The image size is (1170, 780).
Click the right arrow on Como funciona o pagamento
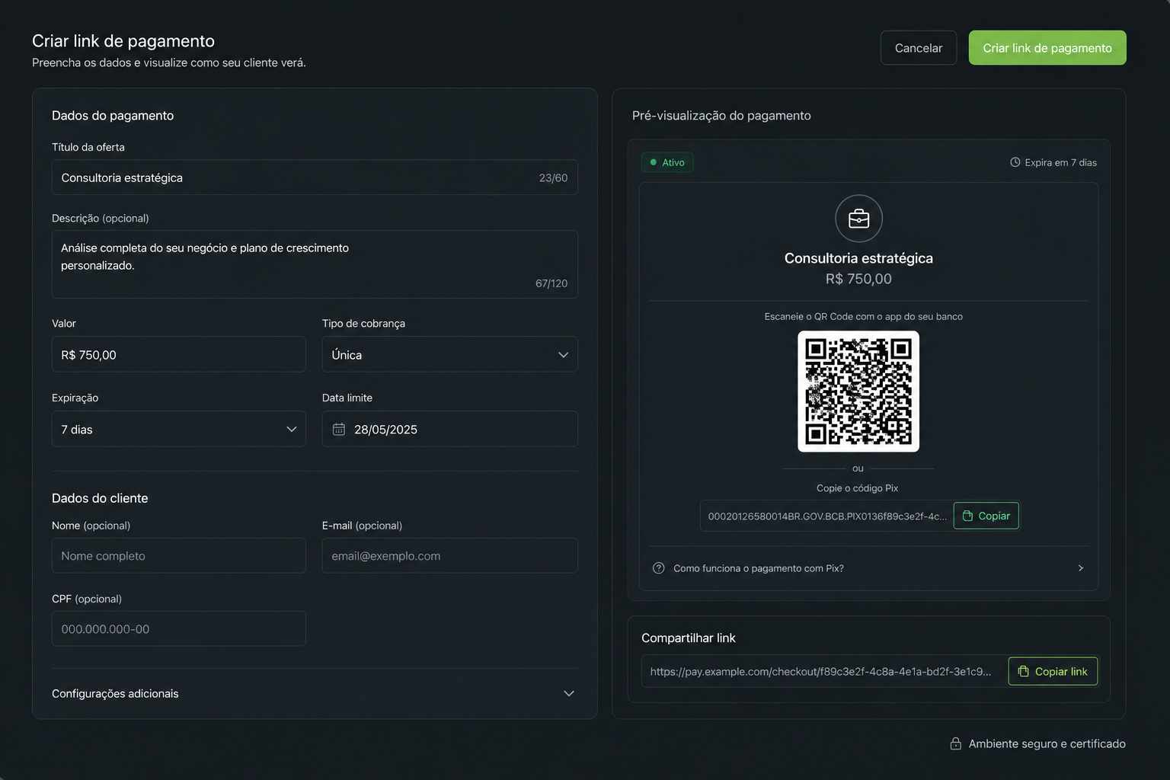tap(1080, 568)
